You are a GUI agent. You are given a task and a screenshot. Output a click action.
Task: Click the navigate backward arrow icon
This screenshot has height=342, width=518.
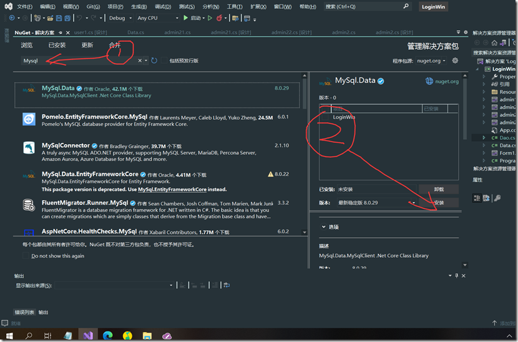pyautogui.click(x=12, y=18)
